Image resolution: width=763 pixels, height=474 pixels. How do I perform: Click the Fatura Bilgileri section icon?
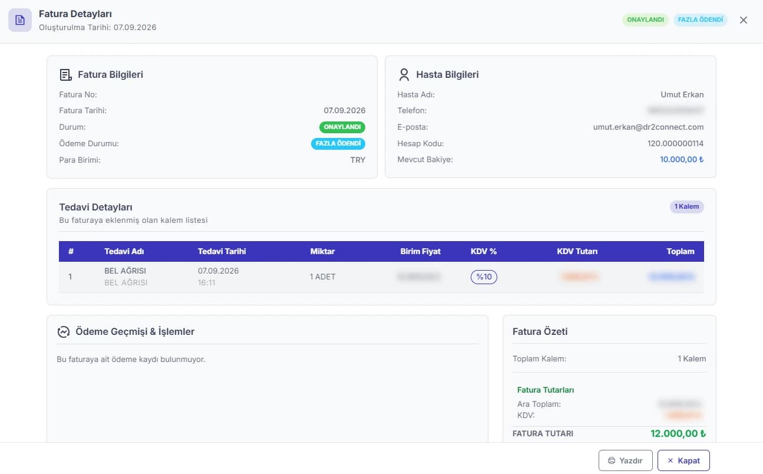coord(66,75)
